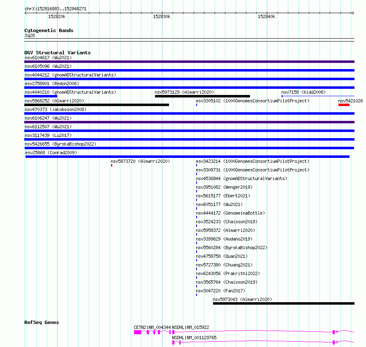Image resolution: width=366 pixels, height=347 pixels.
Task: Click nsv5426655 (ByrskaBishop2022) label
Action: 60,144
